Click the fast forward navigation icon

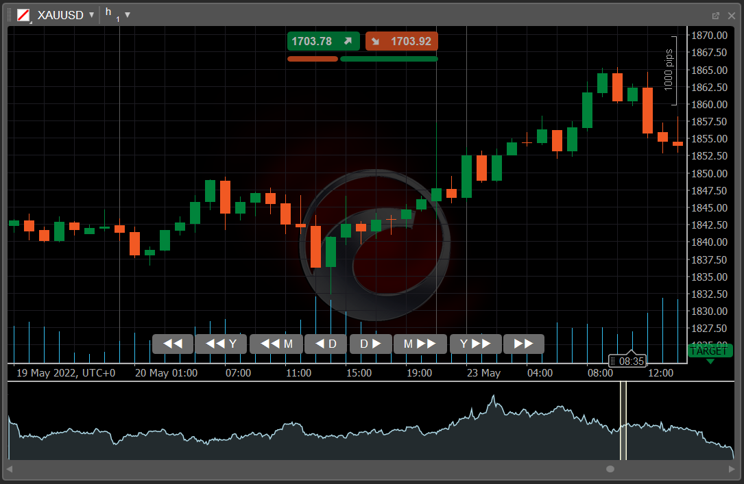pos(523,344)
